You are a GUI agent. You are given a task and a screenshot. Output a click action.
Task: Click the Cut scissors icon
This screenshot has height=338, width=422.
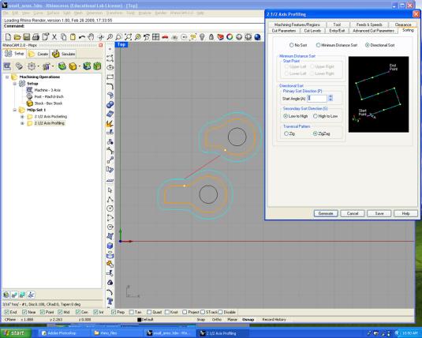tap(54, 36)
